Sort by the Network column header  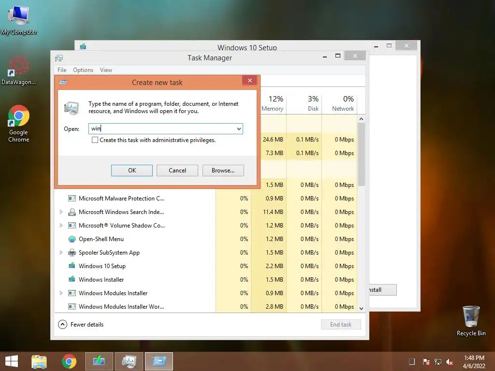tap(340, 103)
